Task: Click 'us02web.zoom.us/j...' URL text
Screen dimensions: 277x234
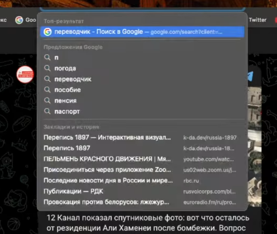Action: click(x=210, y=170)
